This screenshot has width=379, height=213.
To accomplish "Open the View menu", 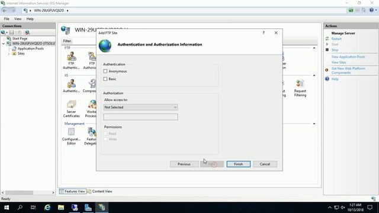I will pos(18,19).
